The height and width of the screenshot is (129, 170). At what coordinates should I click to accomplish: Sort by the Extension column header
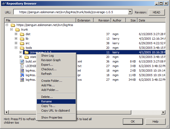point(85,20)
